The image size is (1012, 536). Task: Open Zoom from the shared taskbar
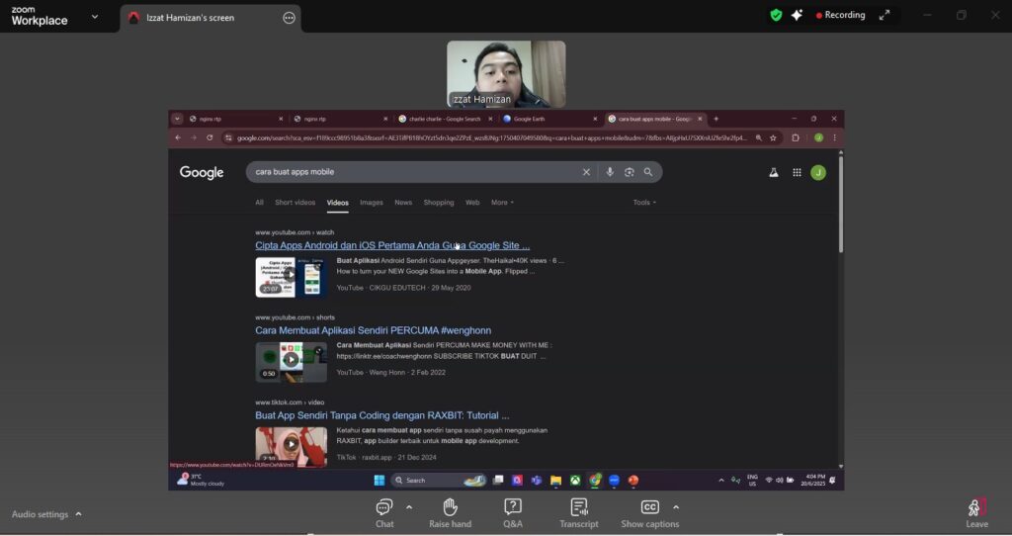coord(614,480)
